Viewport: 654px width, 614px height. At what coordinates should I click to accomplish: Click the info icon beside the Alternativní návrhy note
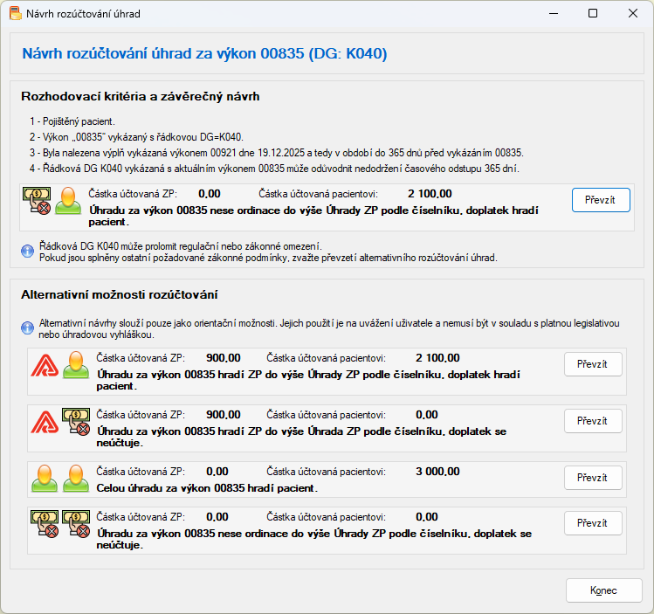coord(27,328)
